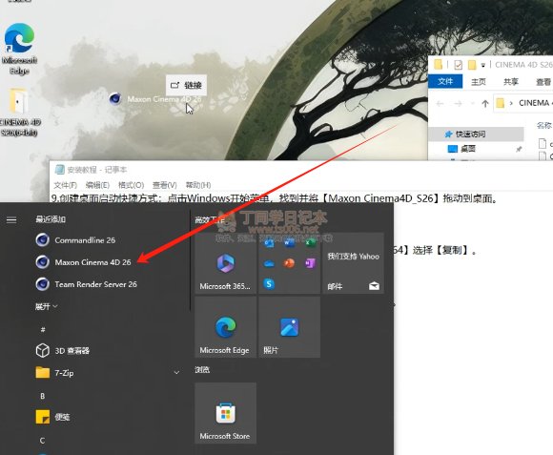Open Explorer recent locations dropdown arrow
The image size is (553, 455).
[x=473, y=104]
